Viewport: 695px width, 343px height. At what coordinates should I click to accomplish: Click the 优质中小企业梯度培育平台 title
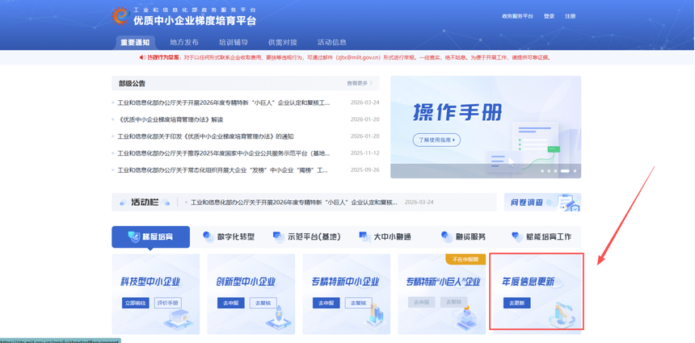pos(195,20)
